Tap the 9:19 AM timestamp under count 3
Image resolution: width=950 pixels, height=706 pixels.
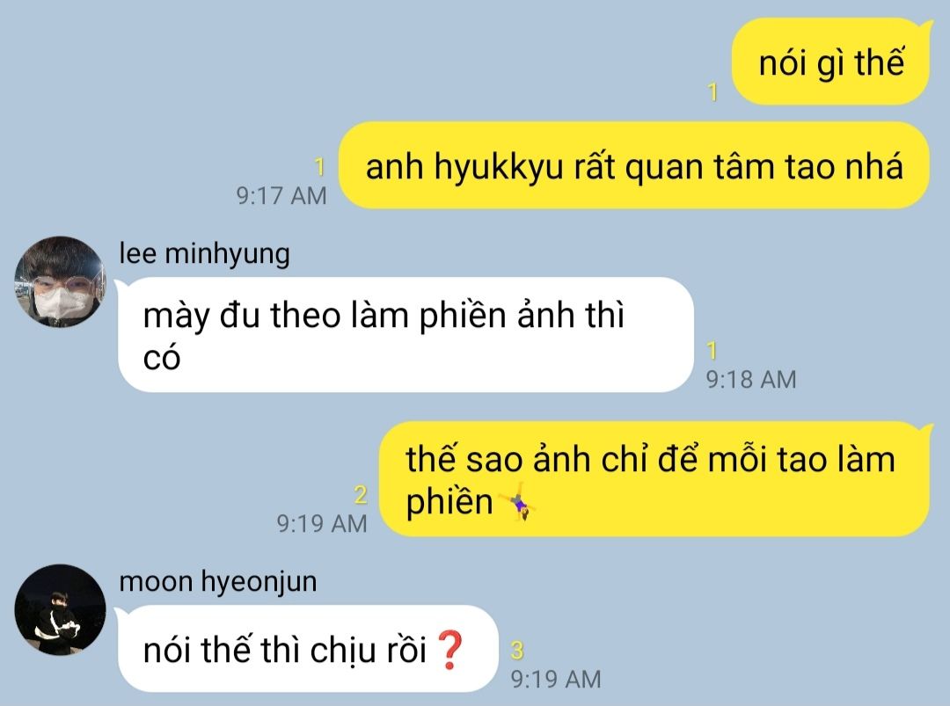pos(556,679)
